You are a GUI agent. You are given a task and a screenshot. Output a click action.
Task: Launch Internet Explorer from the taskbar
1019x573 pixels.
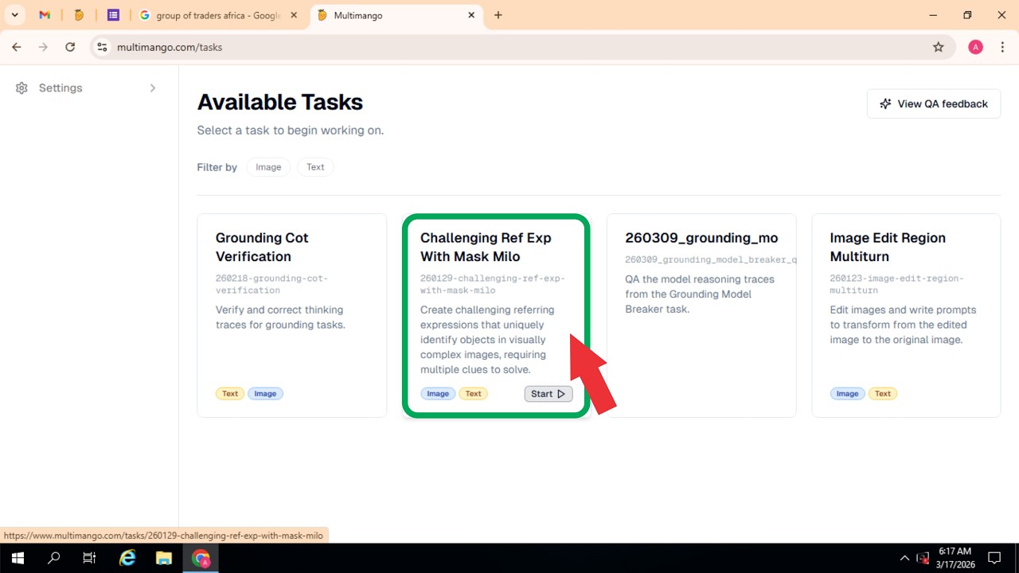(127, 558)
